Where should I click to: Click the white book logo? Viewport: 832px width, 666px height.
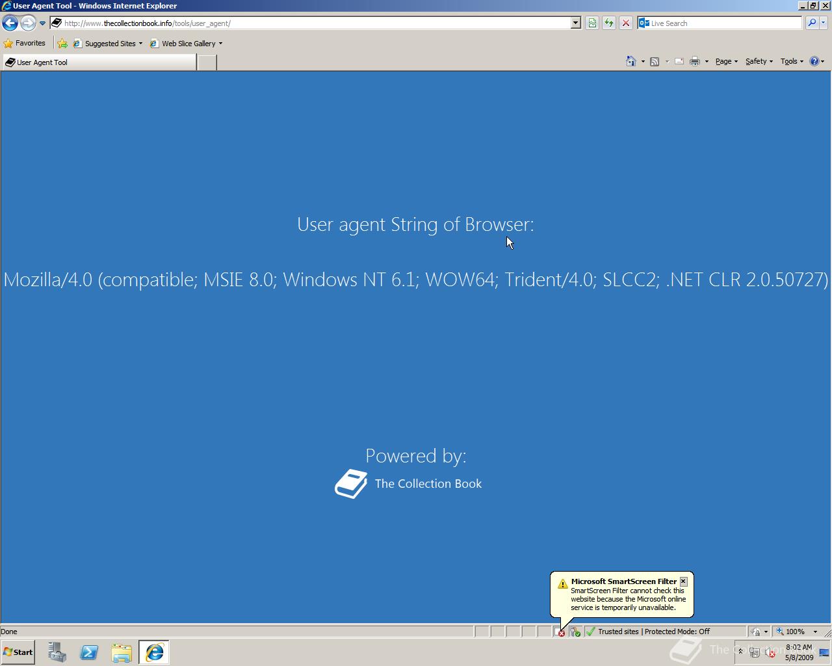click(351, 484)
